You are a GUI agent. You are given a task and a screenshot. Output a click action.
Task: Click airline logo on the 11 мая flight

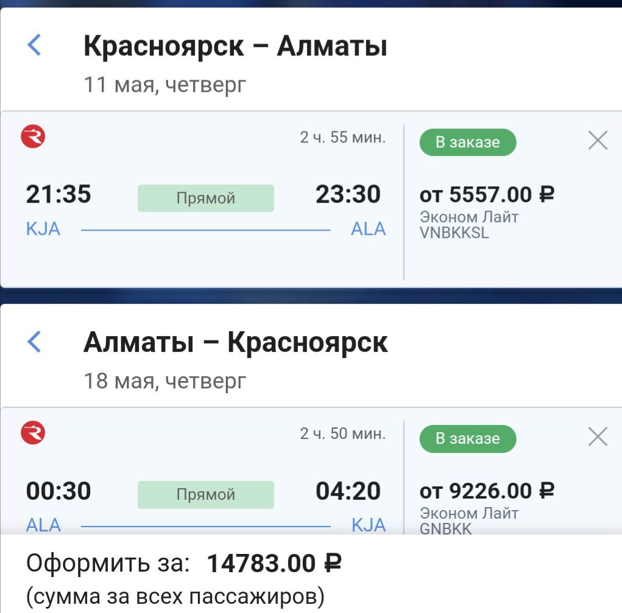(x=33, y=137)
